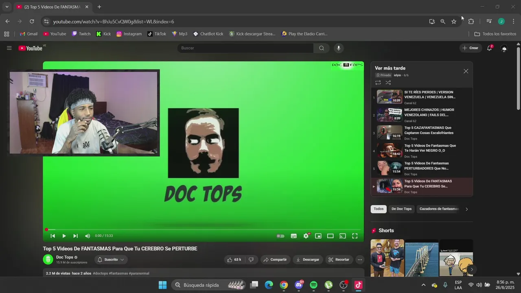This screenshot has height=293, width=521.
Task: Share the video via Compartir
Action: point(275,260)
